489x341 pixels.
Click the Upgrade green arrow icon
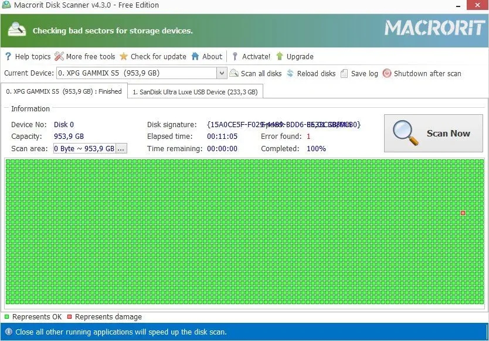tap(280, 56)
